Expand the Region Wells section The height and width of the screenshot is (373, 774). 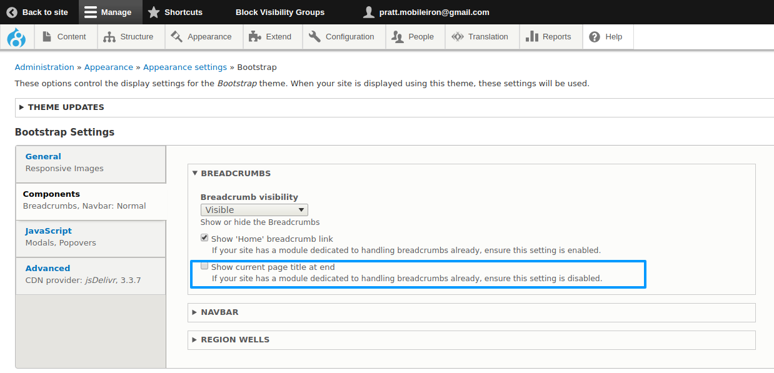pos(234,340)
